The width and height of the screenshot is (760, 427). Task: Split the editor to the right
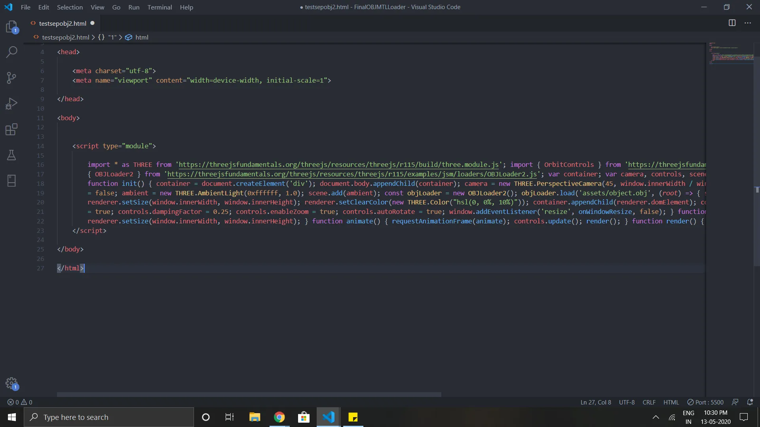pos(732,23)
